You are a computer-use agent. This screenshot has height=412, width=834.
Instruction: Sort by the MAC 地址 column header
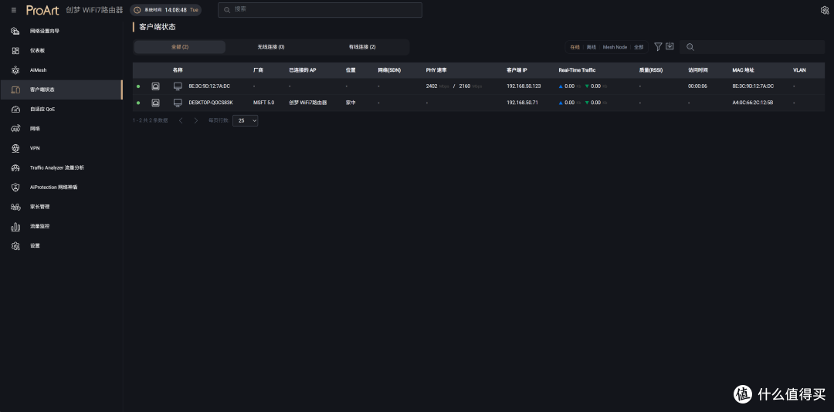(743, 70)
